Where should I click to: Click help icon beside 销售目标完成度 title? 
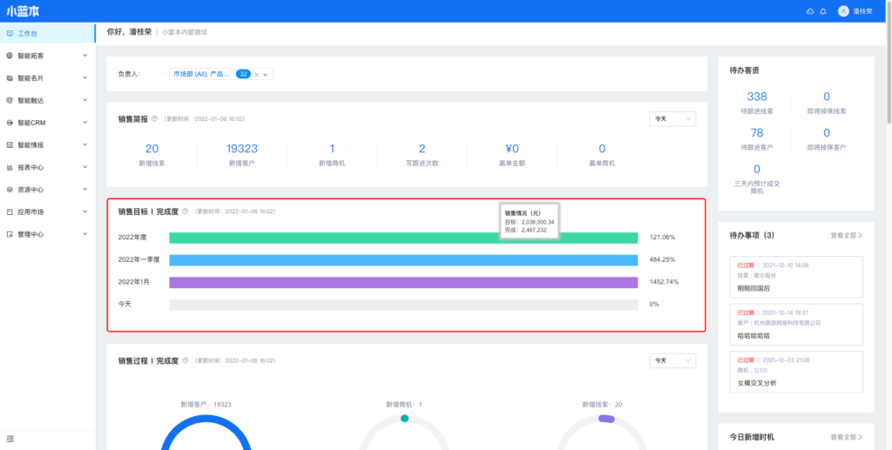click(185, 211)
